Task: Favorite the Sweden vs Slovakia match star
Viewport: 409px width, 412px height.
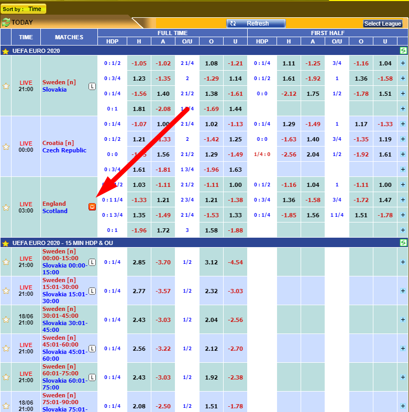Action: (x=6, y=86)
